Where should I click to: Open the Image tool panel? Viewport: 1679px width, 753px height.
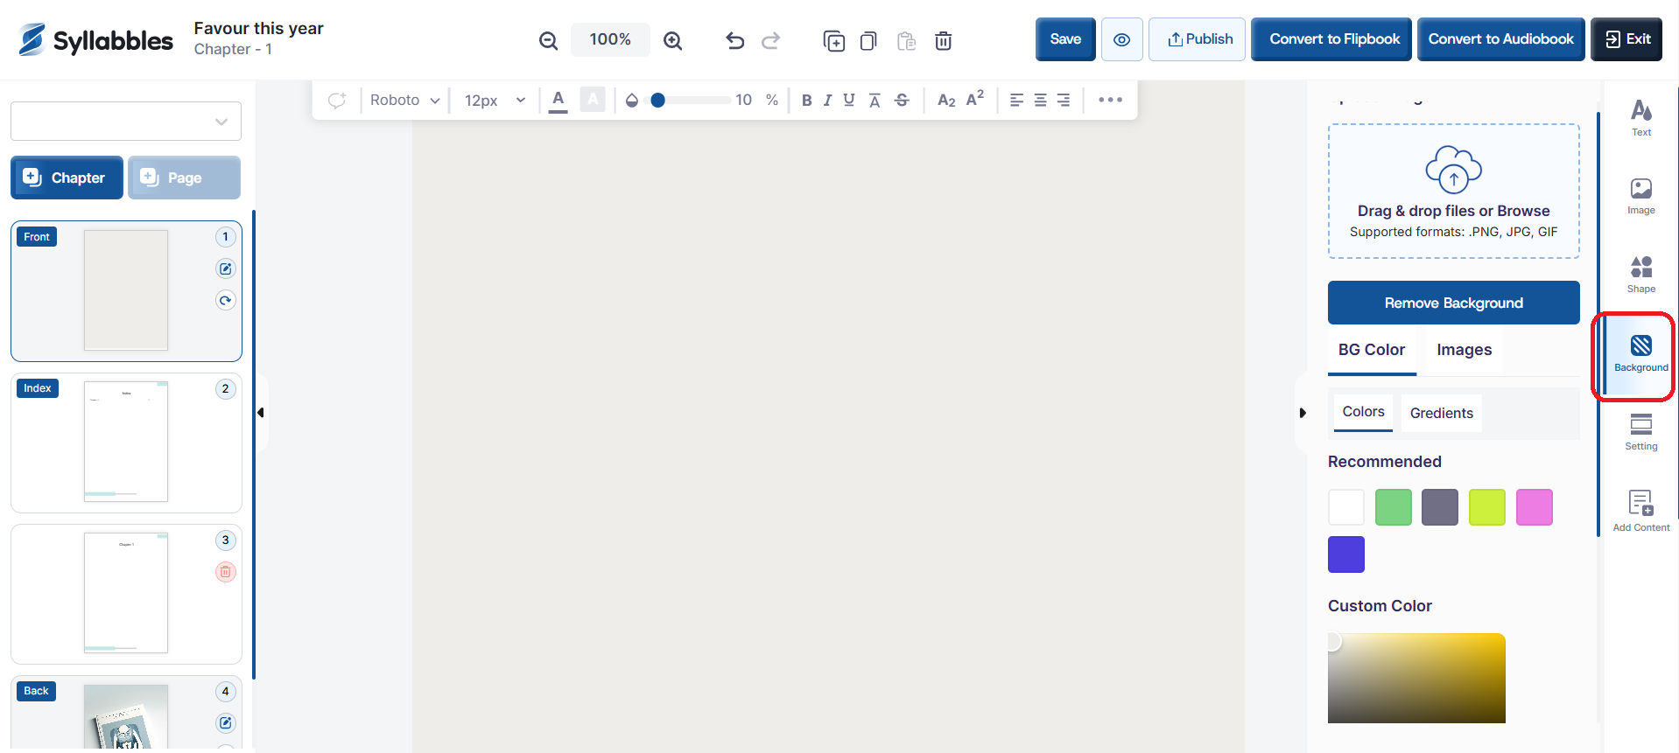(1640, 196)
